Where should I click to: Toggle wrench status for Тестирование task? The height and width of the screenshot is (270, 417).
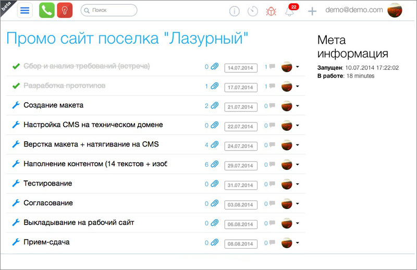click(x=16, y=183)
